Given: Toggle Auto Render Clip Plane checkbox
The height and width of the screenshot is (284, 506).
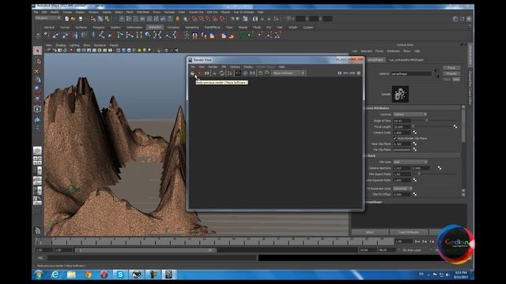Looking at the screenshot, I should click(x=395, y=138).
